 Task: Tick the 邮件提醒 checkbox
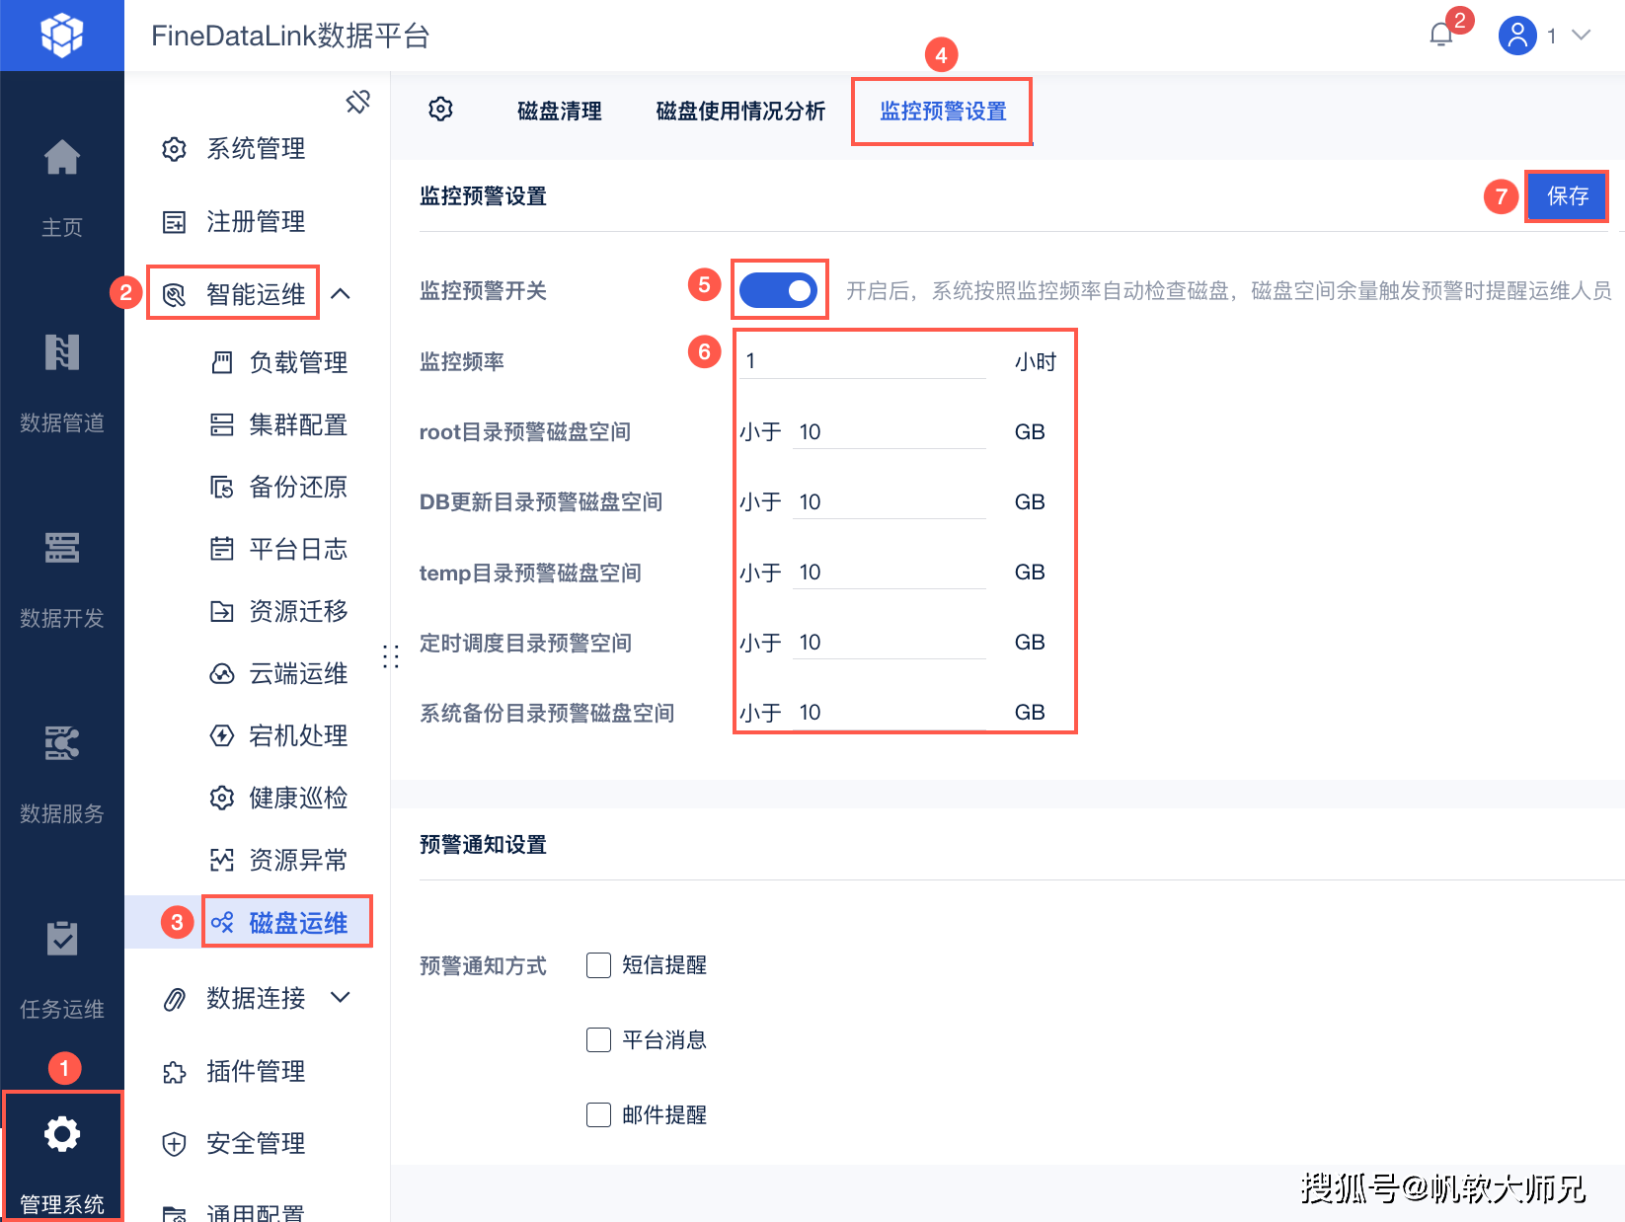pos(598,1115)
